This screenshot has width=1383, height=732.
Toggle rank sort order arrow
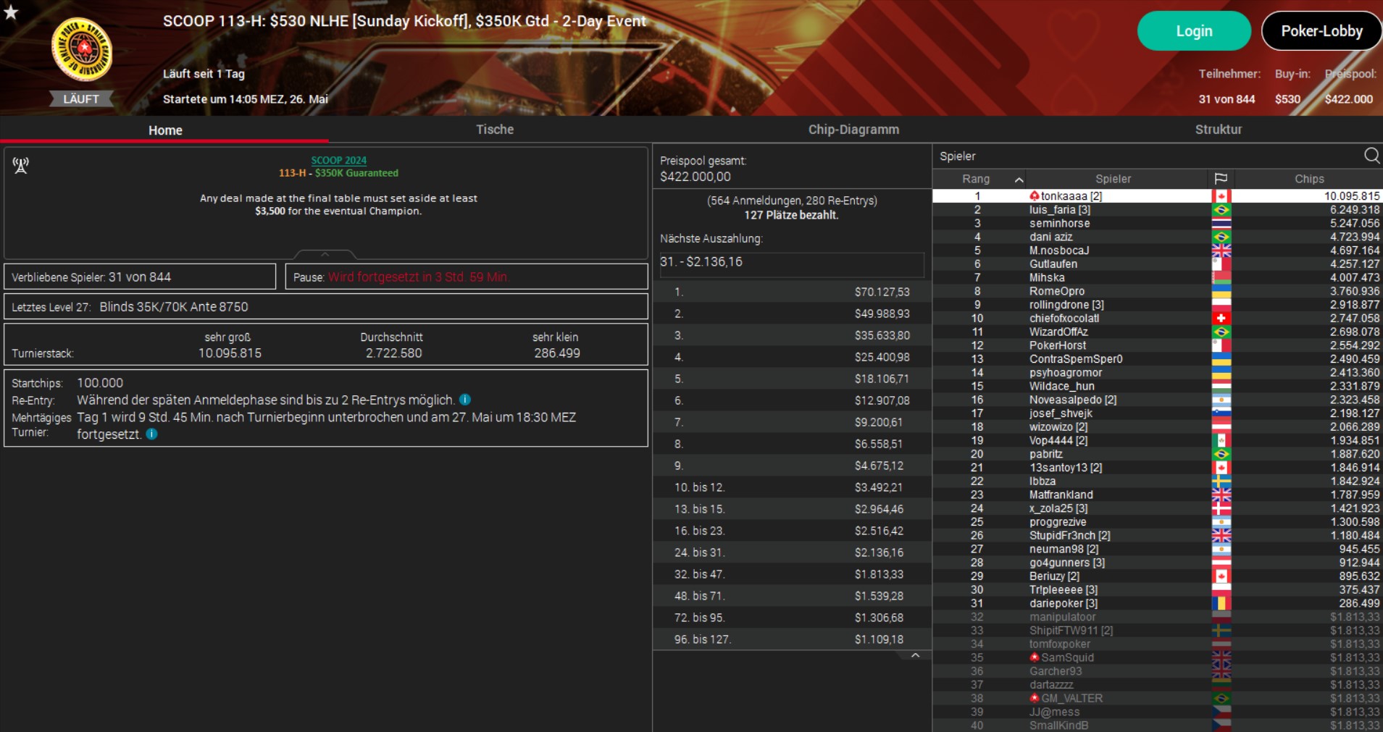1019,180
